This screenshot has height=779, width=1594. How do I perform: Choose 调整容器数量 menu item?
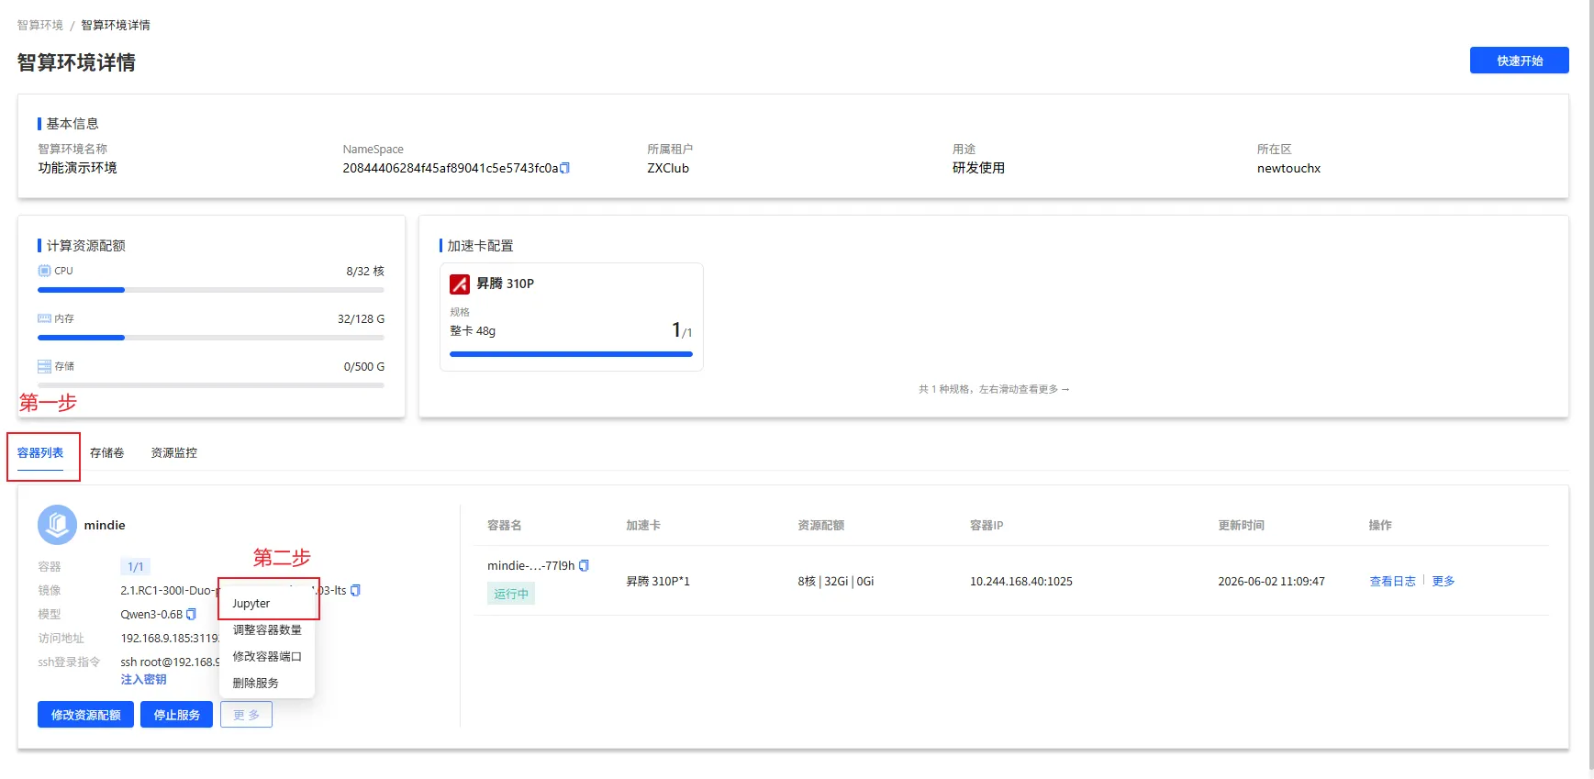coord(267,629)
